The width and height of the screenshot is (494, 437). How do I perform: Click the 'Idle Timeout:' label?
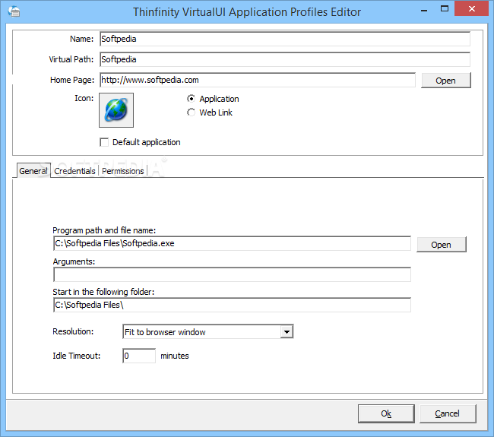pyautogui.click(x=77, y=356)
